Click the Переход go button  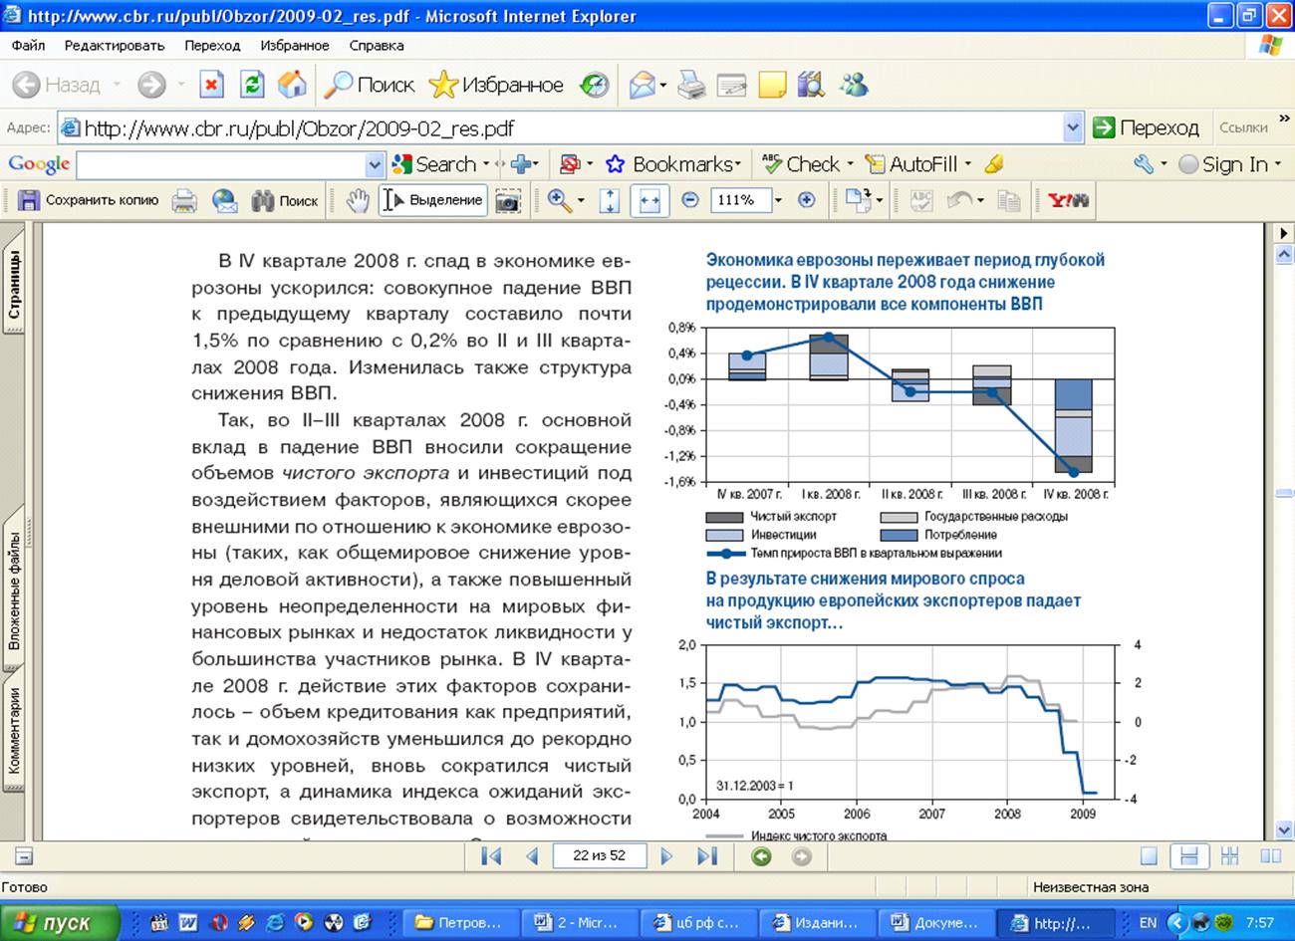pos(1146,127)
